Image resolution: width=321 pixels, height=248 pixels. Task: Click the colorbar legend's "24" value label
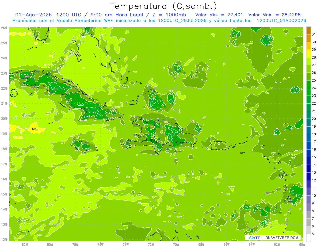pyautogui.click(x=314, y=88)
